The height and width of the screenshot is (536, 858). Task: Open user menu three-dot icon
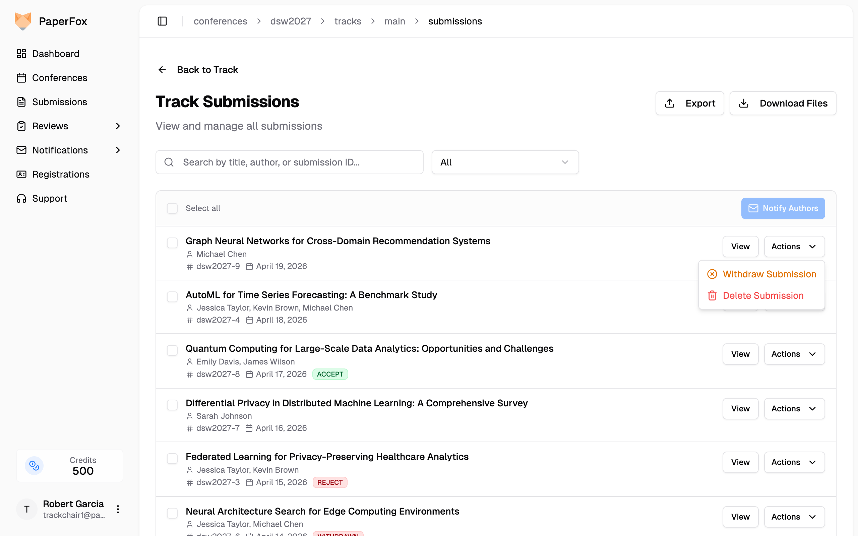pyautogui.click(x=118, y=510)
